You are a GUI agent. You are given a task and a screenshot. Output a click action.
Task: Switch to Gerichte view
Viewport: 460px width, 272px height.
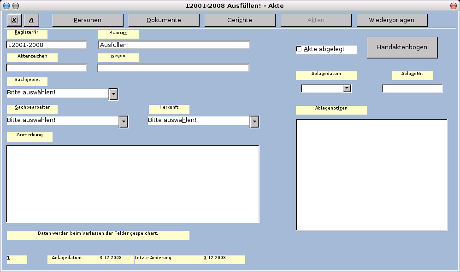tap(240, 20)
